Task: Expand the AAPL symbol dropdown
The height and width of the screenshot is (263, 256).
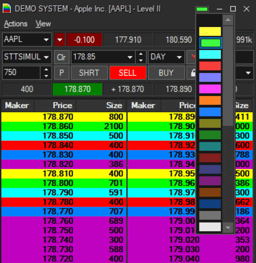Action: (46, 40)
